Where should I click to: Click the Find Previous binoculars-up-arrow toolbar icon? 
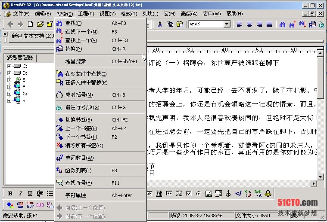coord(293,24)
